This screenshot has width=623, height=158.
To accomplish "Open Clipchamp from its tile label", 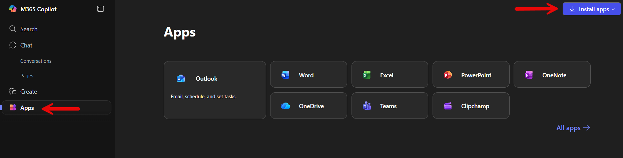I will point(475,106).
